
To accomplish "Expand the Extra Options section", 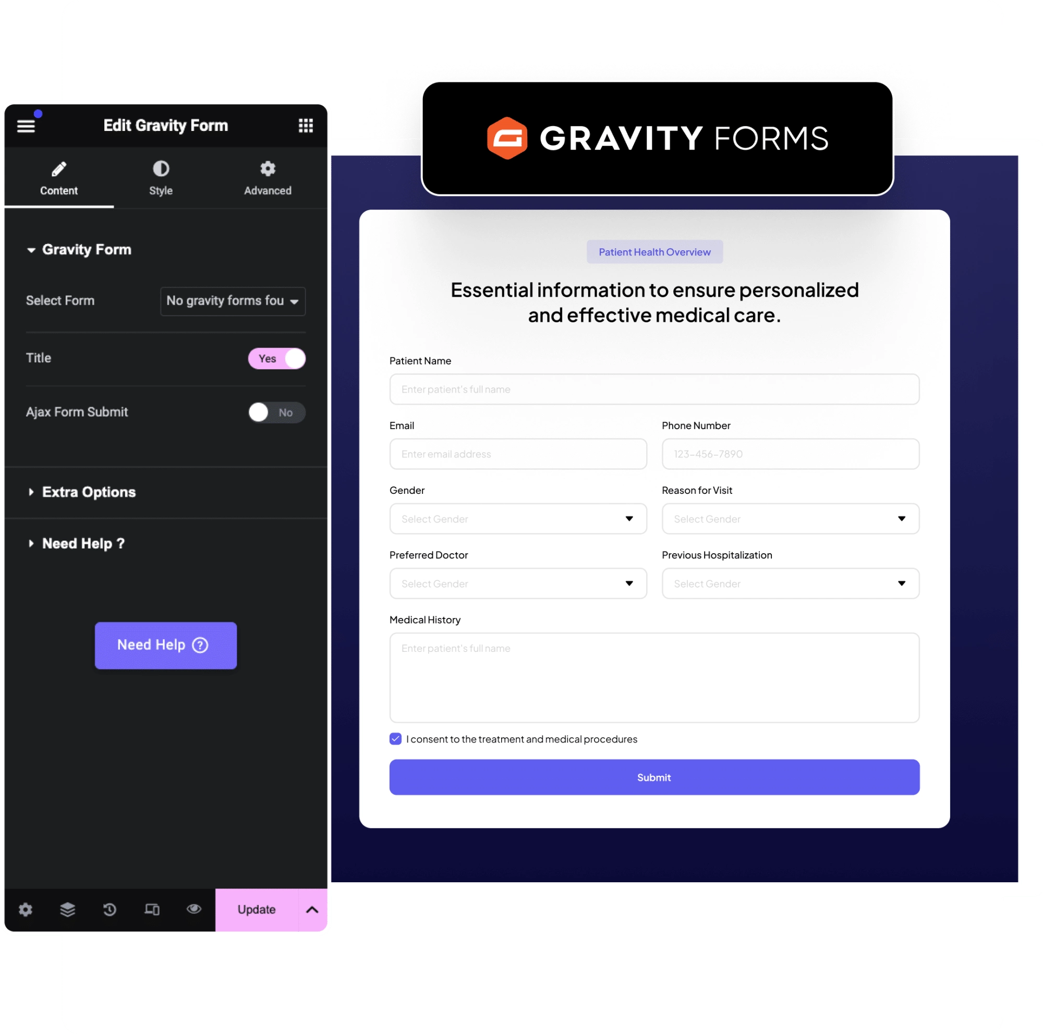I will pos(89,491).
